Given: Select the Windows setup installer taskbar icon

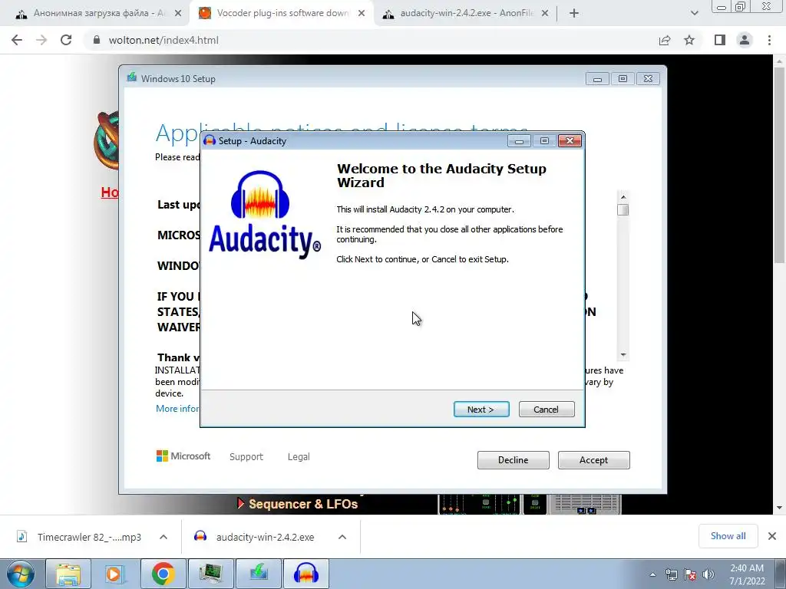Looking at the screenshot, I should 259,574.
